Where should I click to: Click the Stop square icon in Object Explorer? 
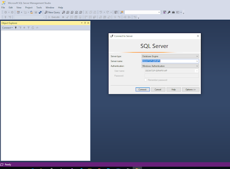click(x=24, y=28)
